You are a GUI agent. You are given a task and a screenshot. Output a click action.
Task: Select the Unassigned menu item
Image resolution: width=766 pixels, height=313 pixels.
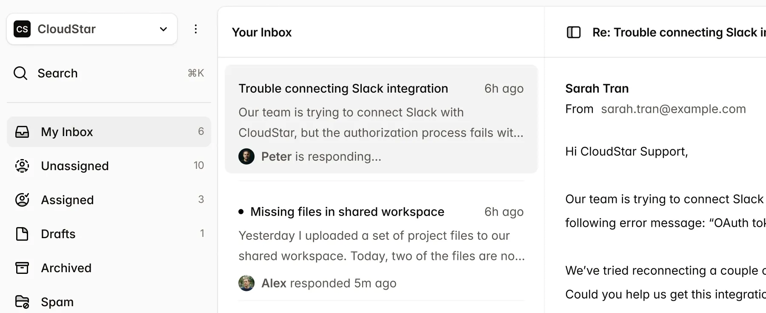pyautogui.click(x=75, y=166)
